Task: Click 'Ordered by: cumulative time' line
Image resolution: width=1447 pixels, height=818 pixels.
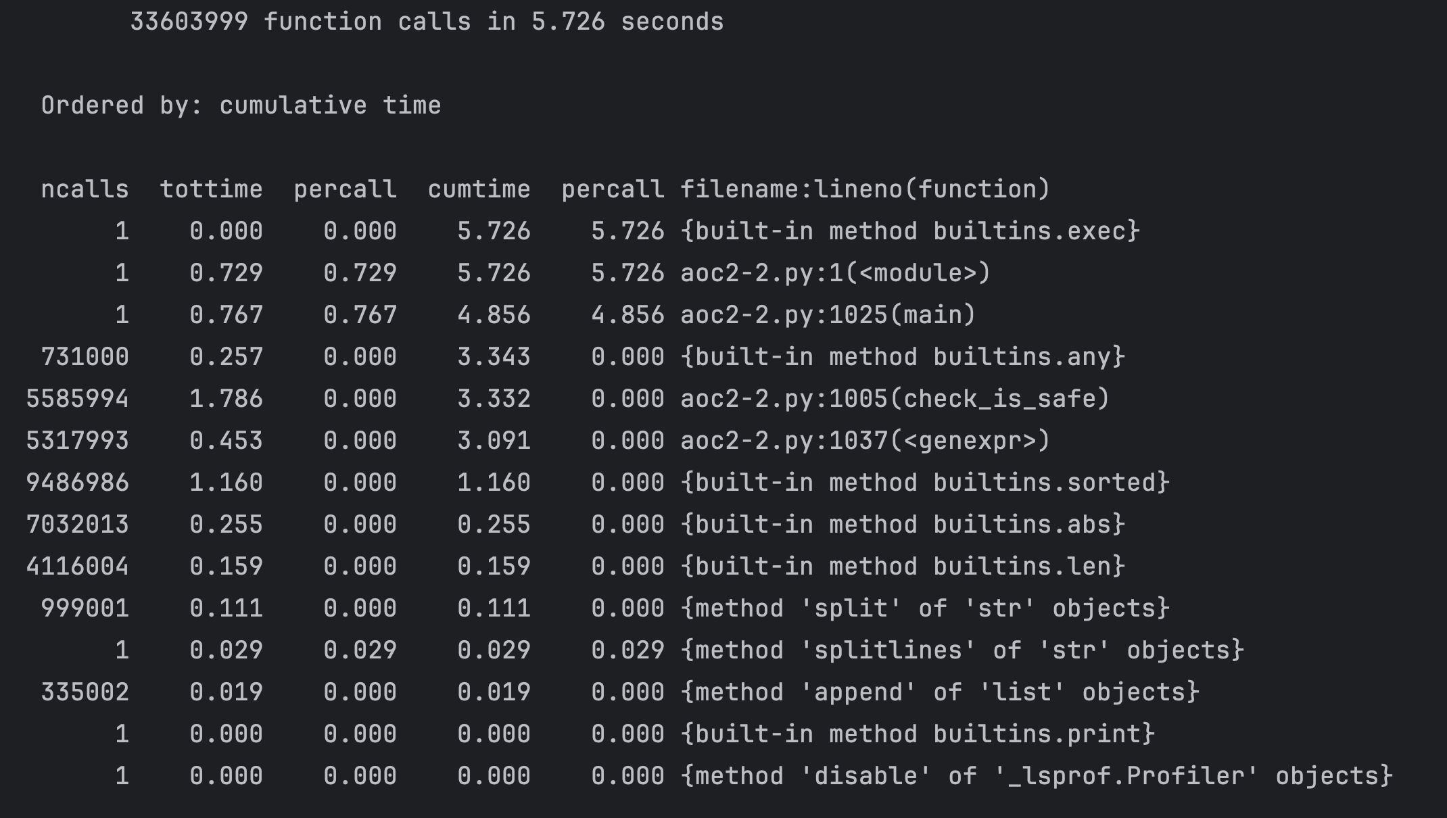Action: click(241, 105)
